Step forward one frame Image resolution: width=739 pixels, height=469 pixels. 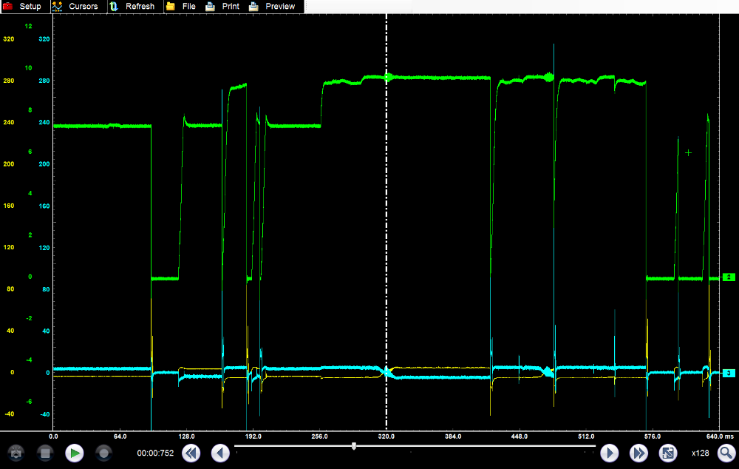609,453
